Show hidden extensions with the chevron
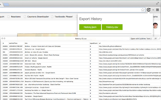This screenshot has width=161, height=100. pos(153,10)
